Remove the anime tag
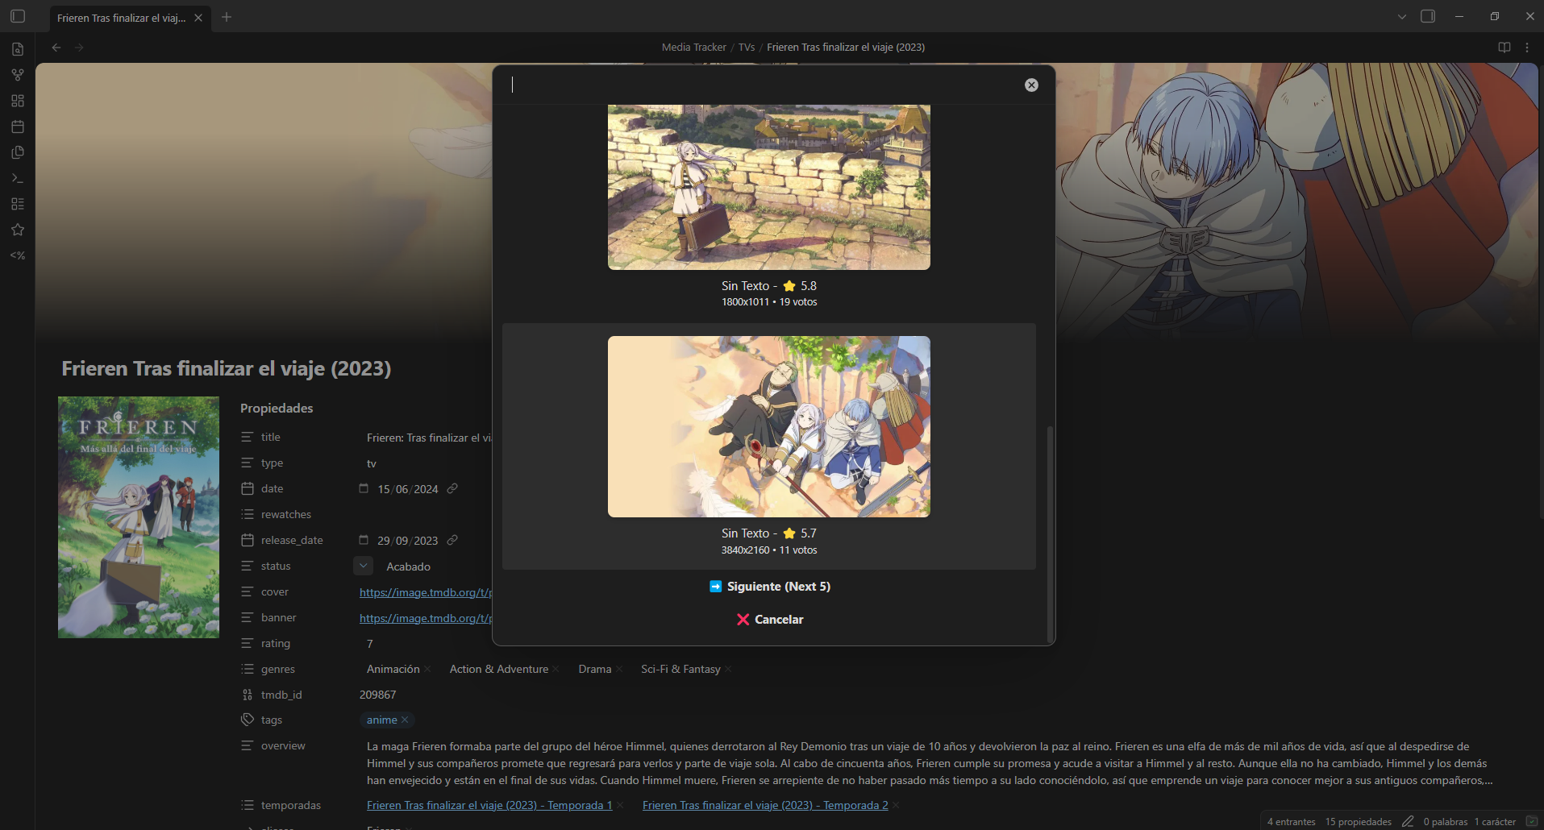Screen dimensions: 1544x830 (406, 720)
